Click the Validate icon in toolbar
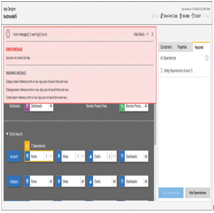Image resolution: width=214 pixels, height=213 pixels. [181, 16]
